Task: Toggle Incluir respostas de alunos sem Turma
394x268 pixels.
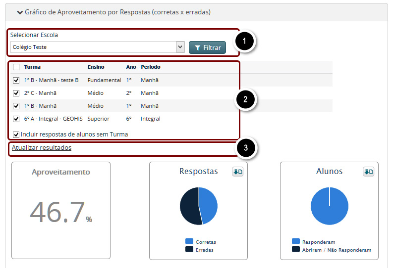Action: point(16,134)
